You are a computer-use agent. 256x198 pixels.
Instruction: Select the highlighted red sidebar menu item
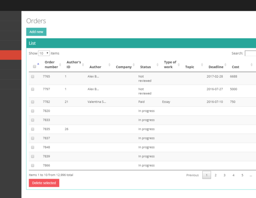[10, 55]
